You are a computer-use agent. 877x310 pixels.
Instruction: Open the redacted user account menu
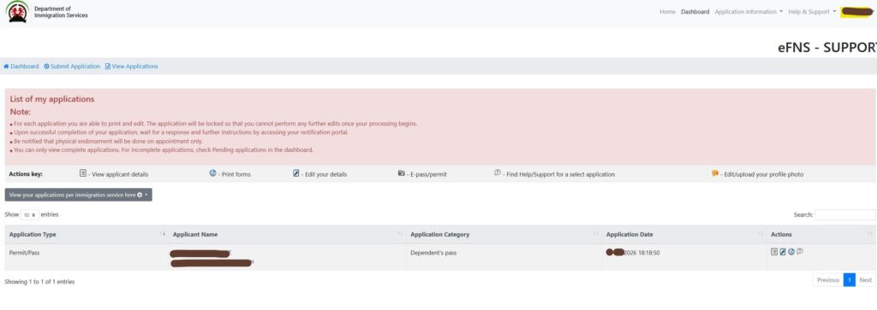click(857, 12)
